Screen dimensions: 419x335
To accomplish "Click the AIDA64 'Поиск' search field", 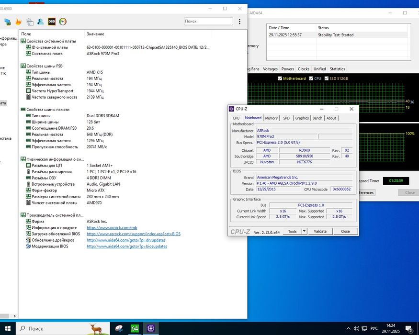I will point(208,22).
